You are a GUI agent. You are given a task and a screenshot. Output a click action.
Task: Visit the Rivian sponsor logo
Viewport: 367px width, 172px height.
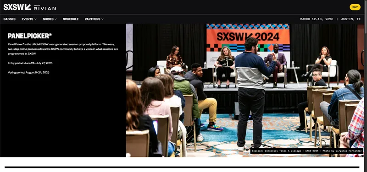click(x=44, y=8)
